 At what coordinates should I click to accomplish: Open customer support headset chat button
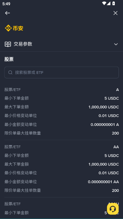(x=113, y=209)
